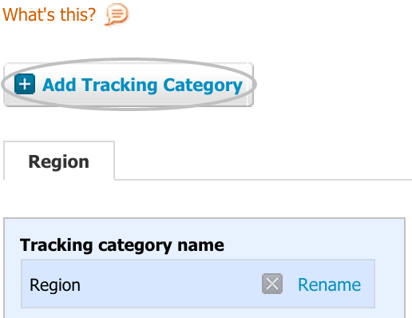Activate the bold Region tab label

point(59,161)
